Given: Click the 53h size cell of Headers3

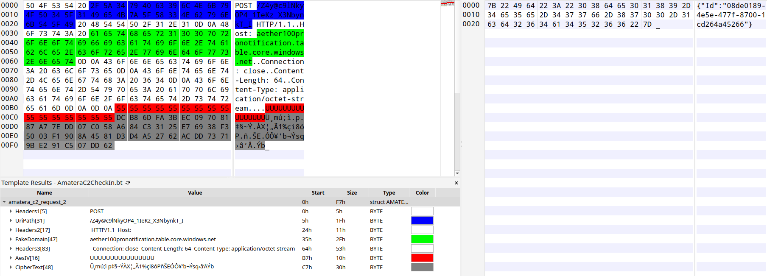Looking at the screenshot, I should pyautogui.click(x=341, y=249).
